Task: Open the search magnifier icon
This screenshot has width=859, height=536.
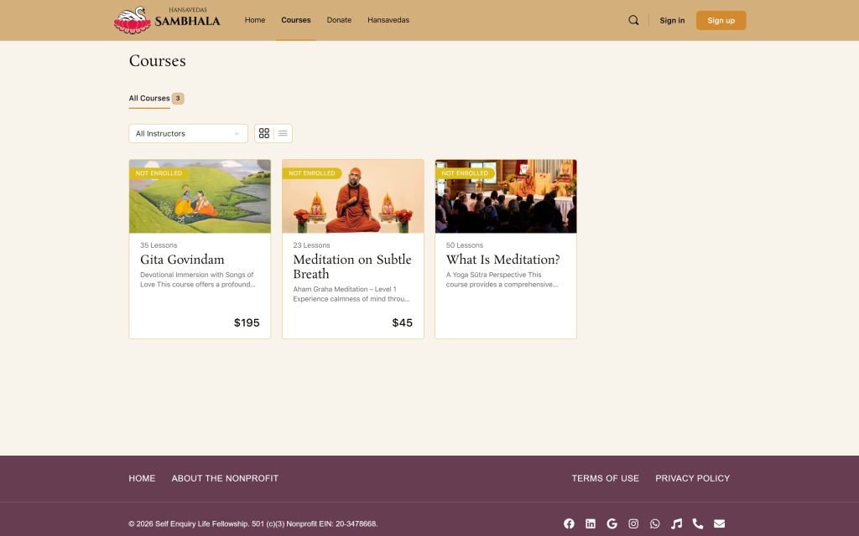Action: click(633, 20)
